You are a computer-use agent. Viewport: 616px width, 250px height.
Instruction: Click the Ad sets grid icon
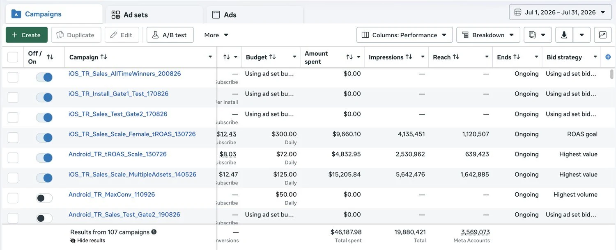(116, 15)
